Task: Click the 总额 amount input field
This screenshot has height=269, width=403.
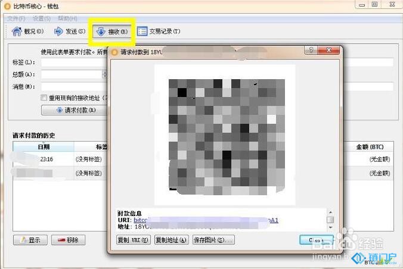Action: [x=72, y=74]
